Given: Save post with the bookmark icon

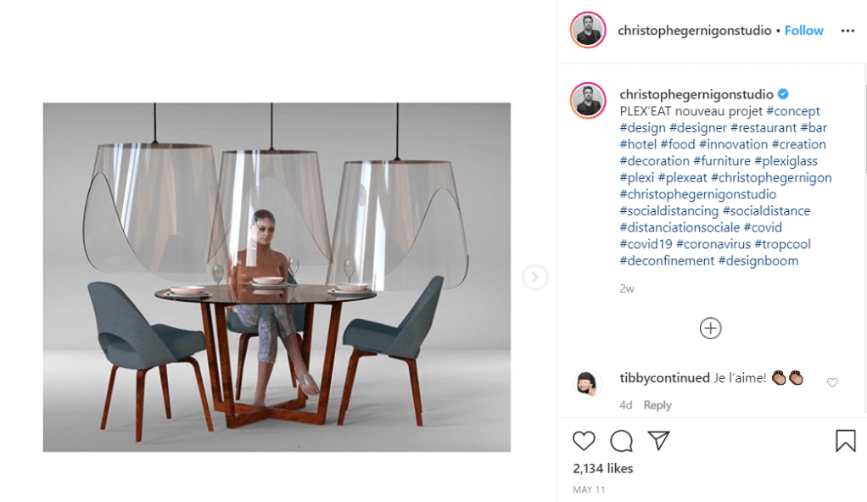Looking at the screenshot, I should tap(846, 441).
